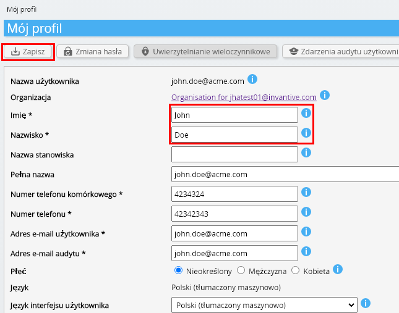Show info for Adres e-mail audytu
Screen dimensions: 399x313
(306, 251)
